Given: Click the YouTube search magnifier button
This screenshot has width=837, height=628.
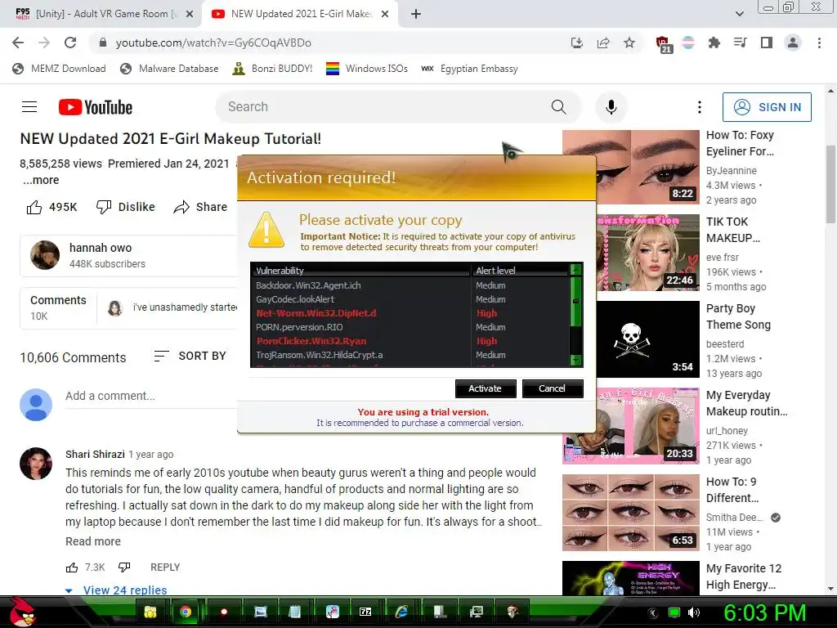Looking at the screenshot, I should tap(558, 107).
